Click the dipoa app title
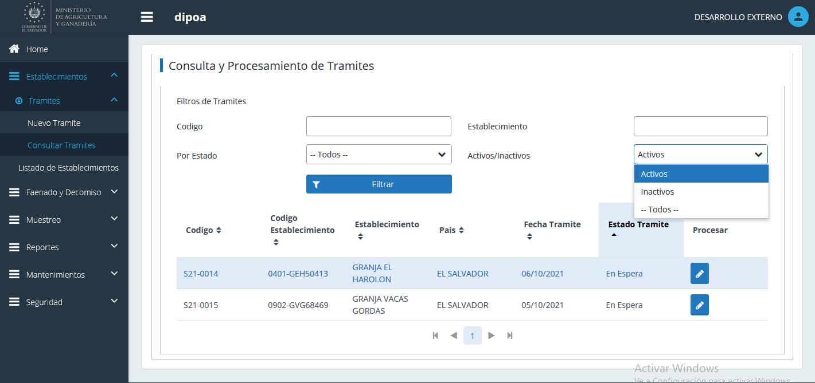The image size is (815, 383). point(190,17)
